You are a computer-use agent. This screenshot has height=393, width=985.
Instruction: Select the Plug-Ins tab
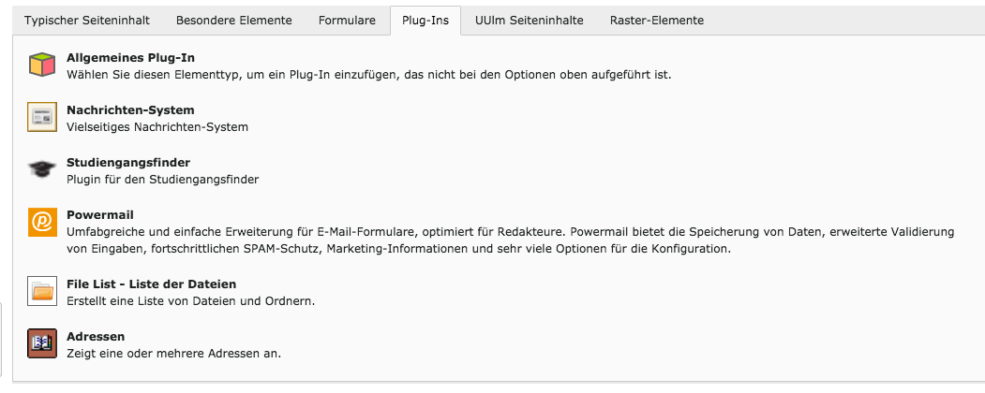tap(425, 20)
